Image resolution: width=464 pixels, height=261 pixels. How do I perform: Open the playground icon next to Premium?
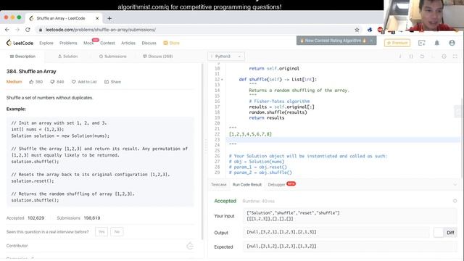click(x=422, y=43)
